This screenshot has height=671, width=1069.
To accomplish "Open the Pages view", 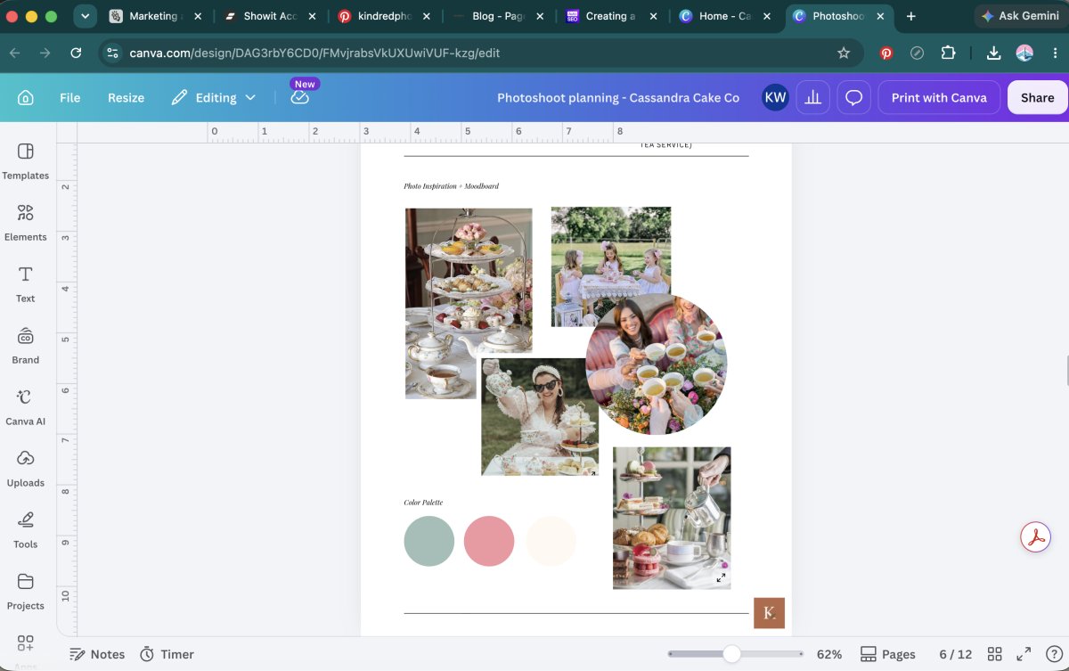I will [888, 654].
